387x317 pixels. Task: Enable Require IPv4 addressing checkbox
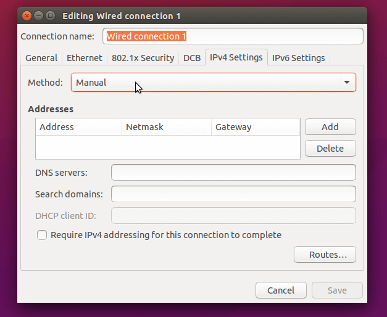click(42, 235)
